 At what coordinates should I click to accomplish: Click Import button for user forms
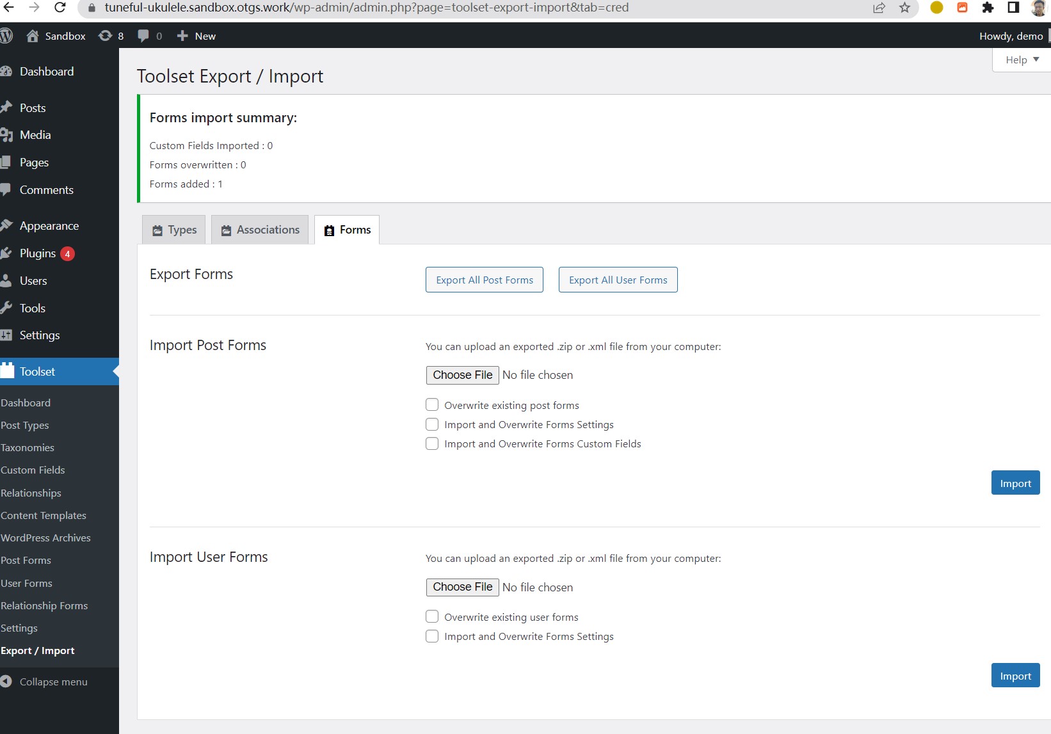pos(1015,676)
